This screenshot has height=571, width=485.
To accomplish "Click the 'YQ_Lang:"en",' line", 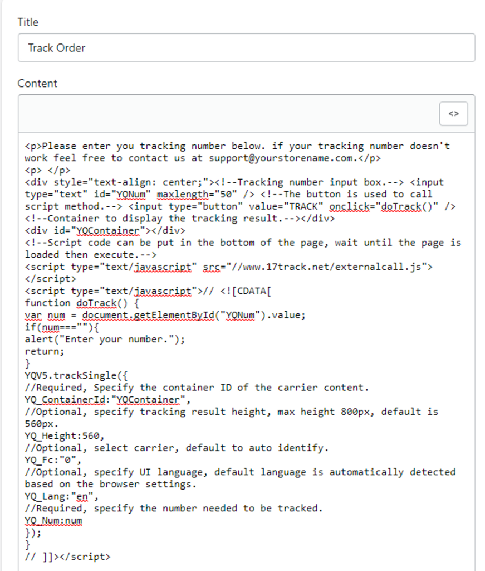I will coord(62,496).
